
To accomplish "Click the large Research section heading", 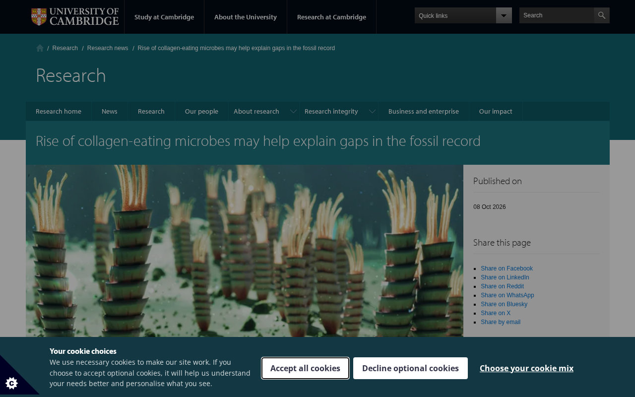I will click(x=71, y=75).
